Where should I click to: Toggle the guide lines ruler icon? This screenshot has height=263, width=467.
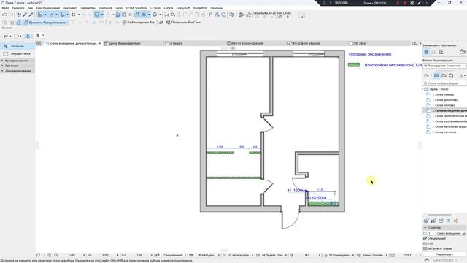pyautogui.click(x=40, y=15)
